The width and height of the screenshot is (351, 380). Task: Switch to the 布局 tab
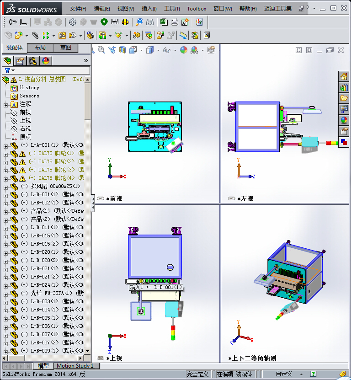click(x=40, y=48)
